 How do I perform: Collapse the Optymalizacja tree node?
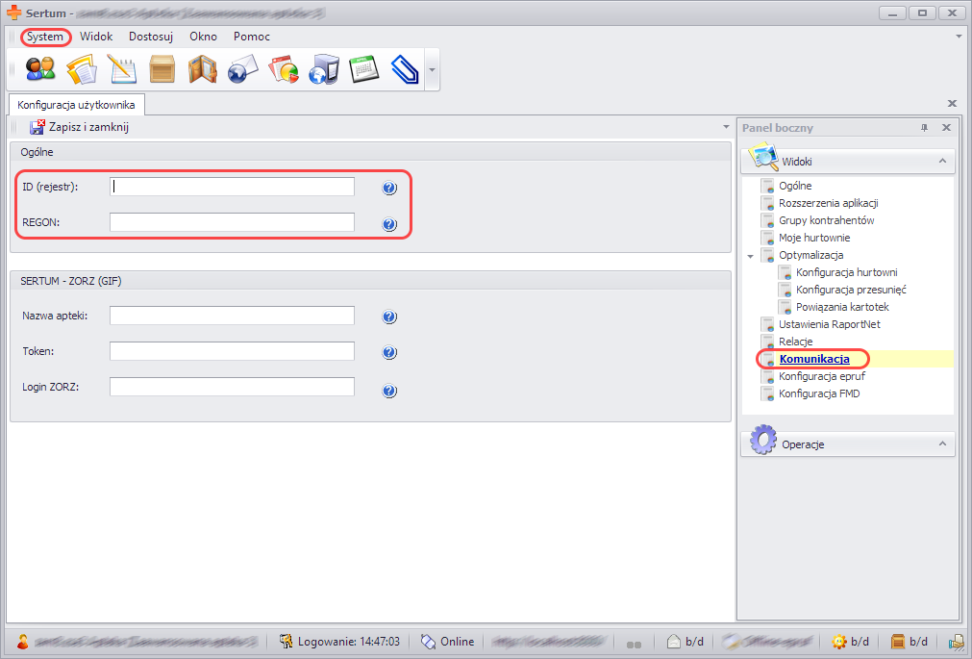pyautogui.click(x=750, y=256)
